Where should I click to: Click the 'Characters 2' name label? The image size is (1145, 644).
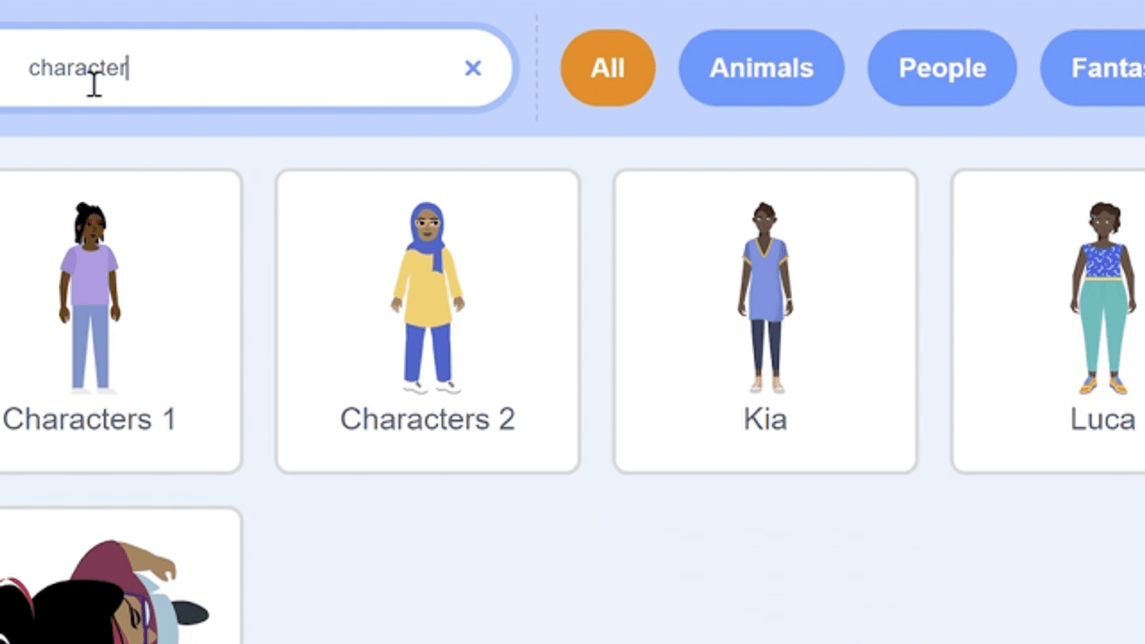(x=428, y=419)
